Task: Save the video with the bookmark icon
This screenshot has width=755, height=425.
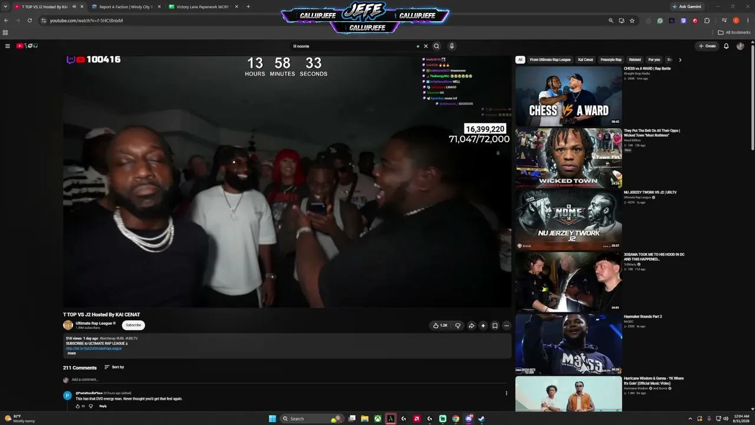Action: [495, 325]
